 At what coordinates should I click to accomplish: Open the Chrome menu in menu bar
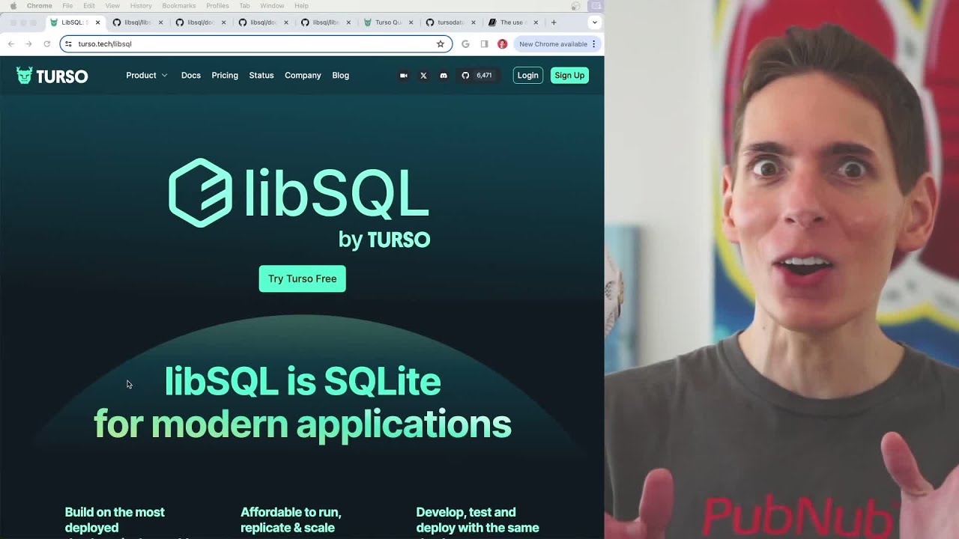pos(40,6)
